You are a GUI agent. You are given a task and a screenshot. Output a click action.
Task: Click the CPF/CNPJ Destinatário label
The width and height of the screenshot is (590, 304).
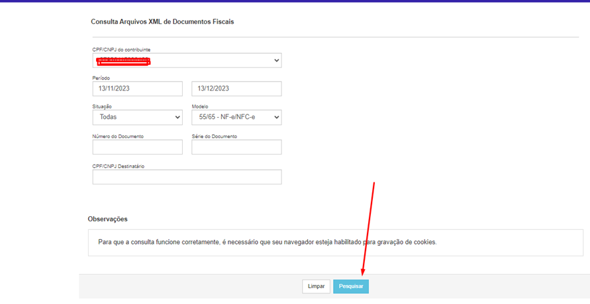[x=119, y=167]
